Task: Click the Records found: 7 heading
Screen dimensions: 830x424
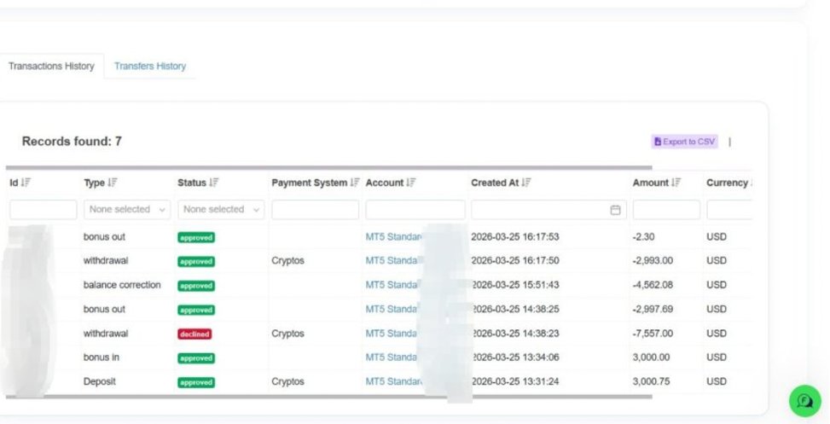Action: [x=72, y=142]
